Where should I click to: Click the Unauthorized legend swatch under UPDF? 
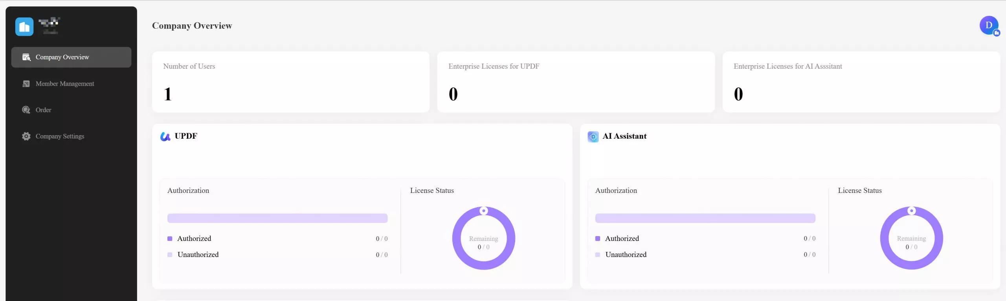[x=170, y=255]
